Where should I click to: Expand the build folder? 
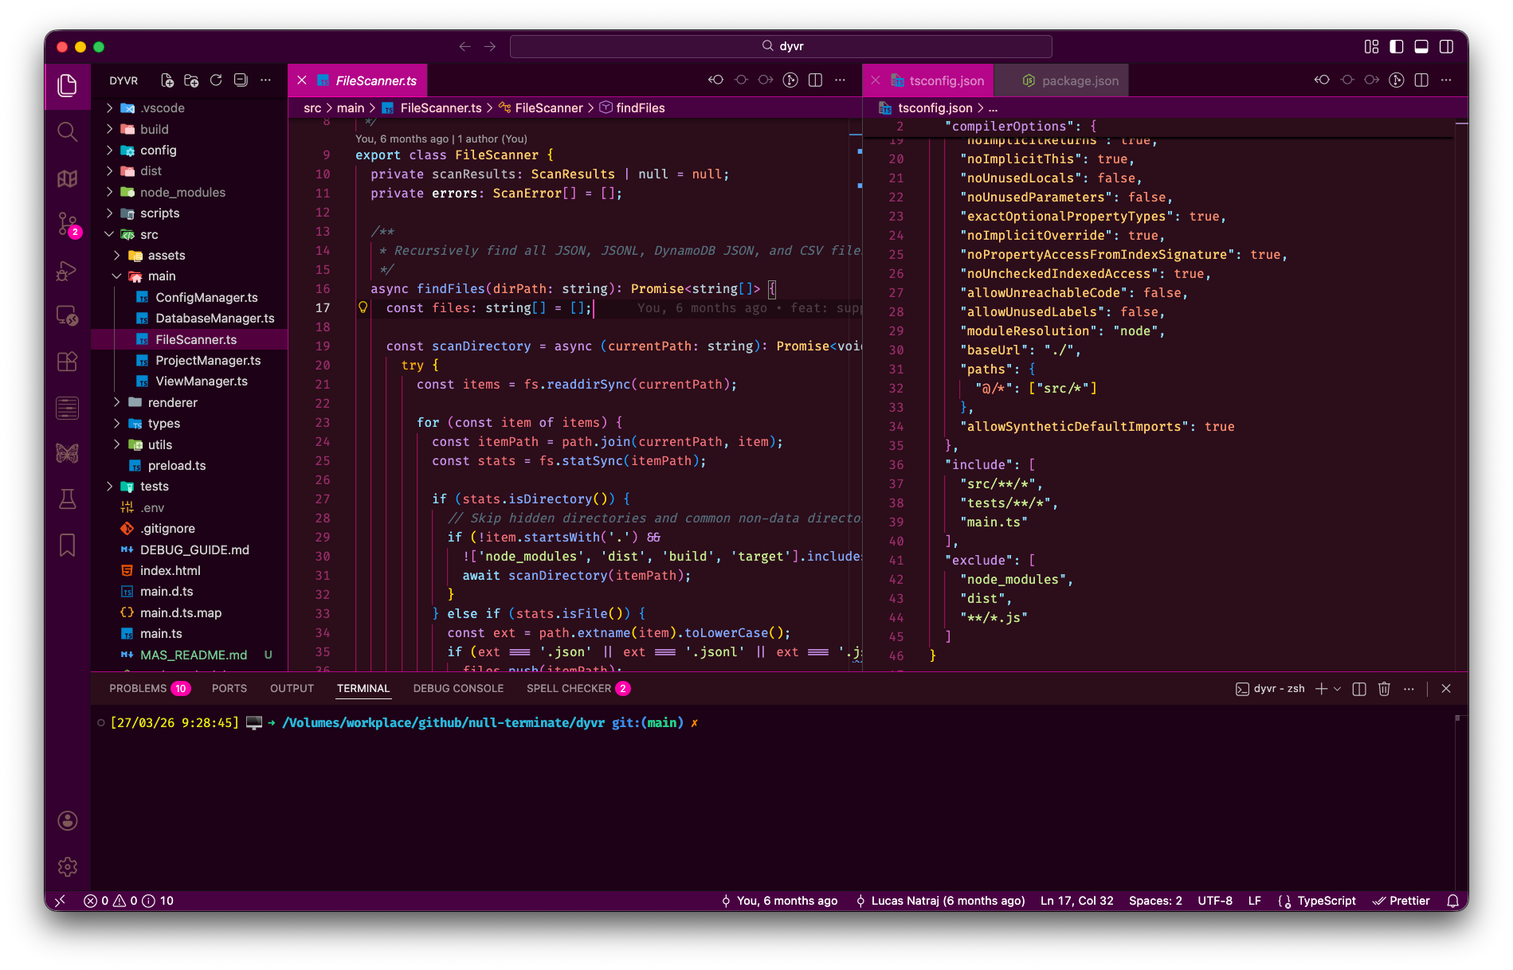[x=190, y=129]
